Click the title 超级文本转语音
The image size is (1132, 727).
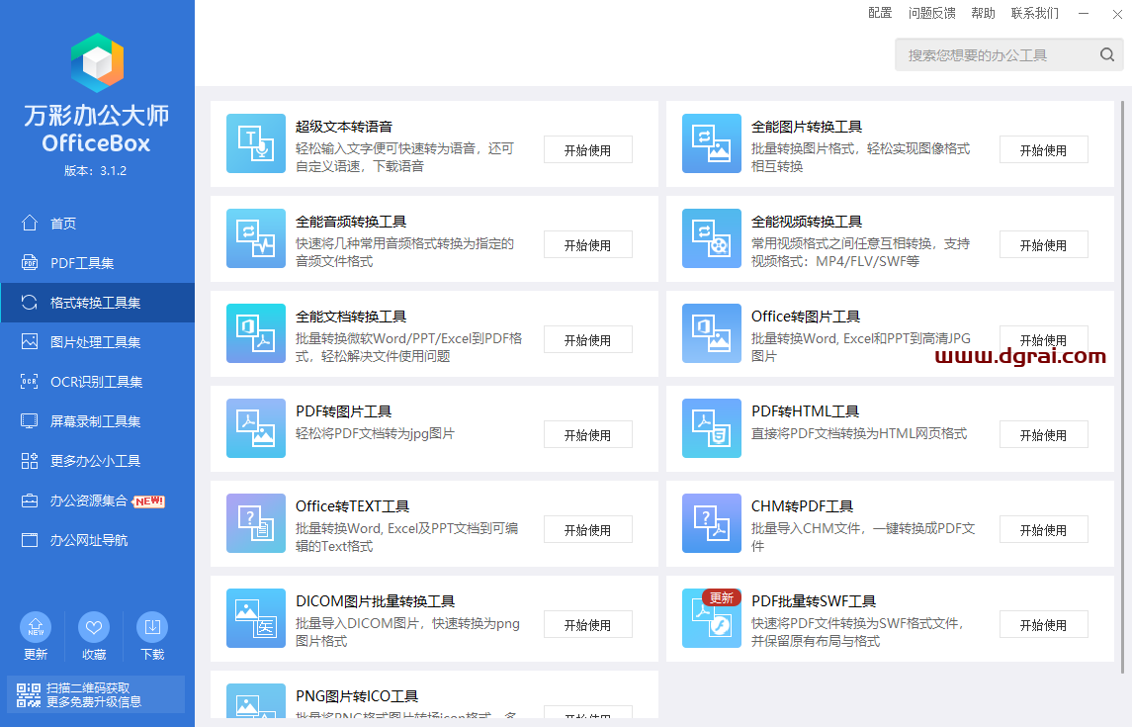tap(344, 127)
